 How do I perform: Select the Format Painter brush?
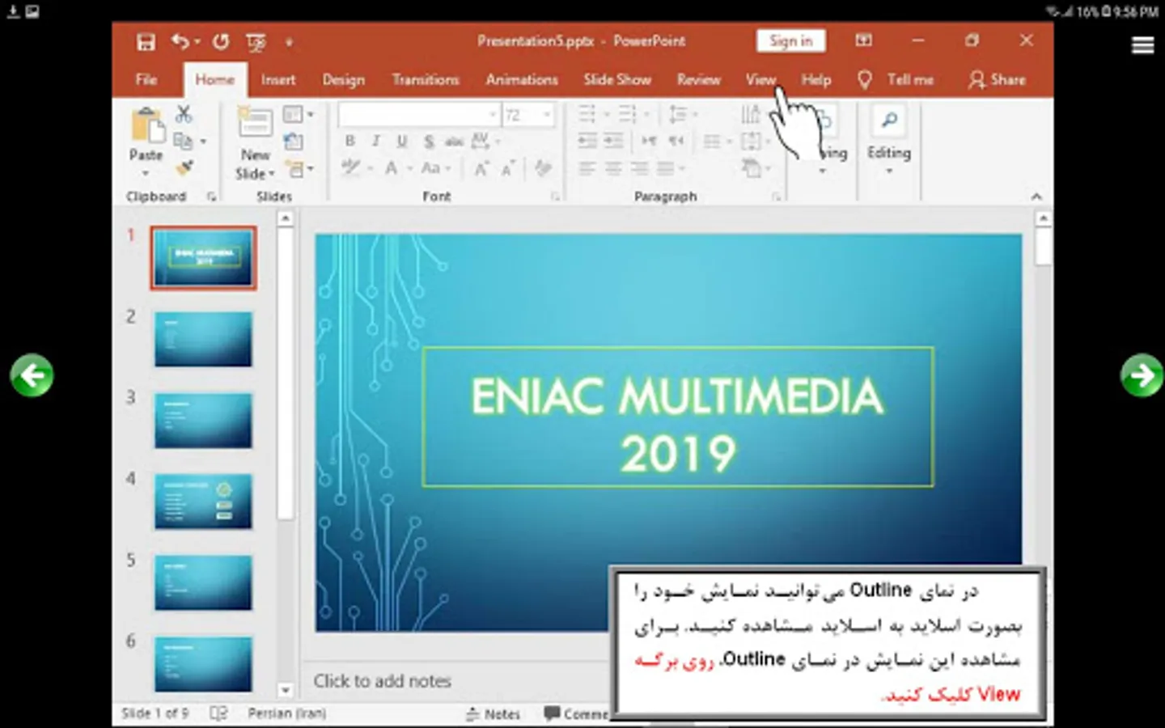tap(184, 167)
